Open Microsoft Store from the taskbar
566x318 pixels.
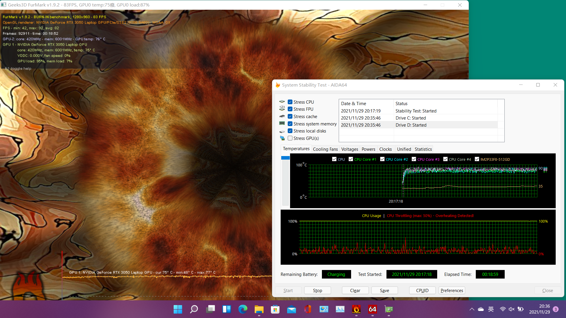coord(275,309)
